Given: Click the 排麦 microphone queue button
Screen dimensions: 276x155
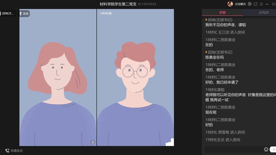Looking at the screenshot, I should pos(24,14).
